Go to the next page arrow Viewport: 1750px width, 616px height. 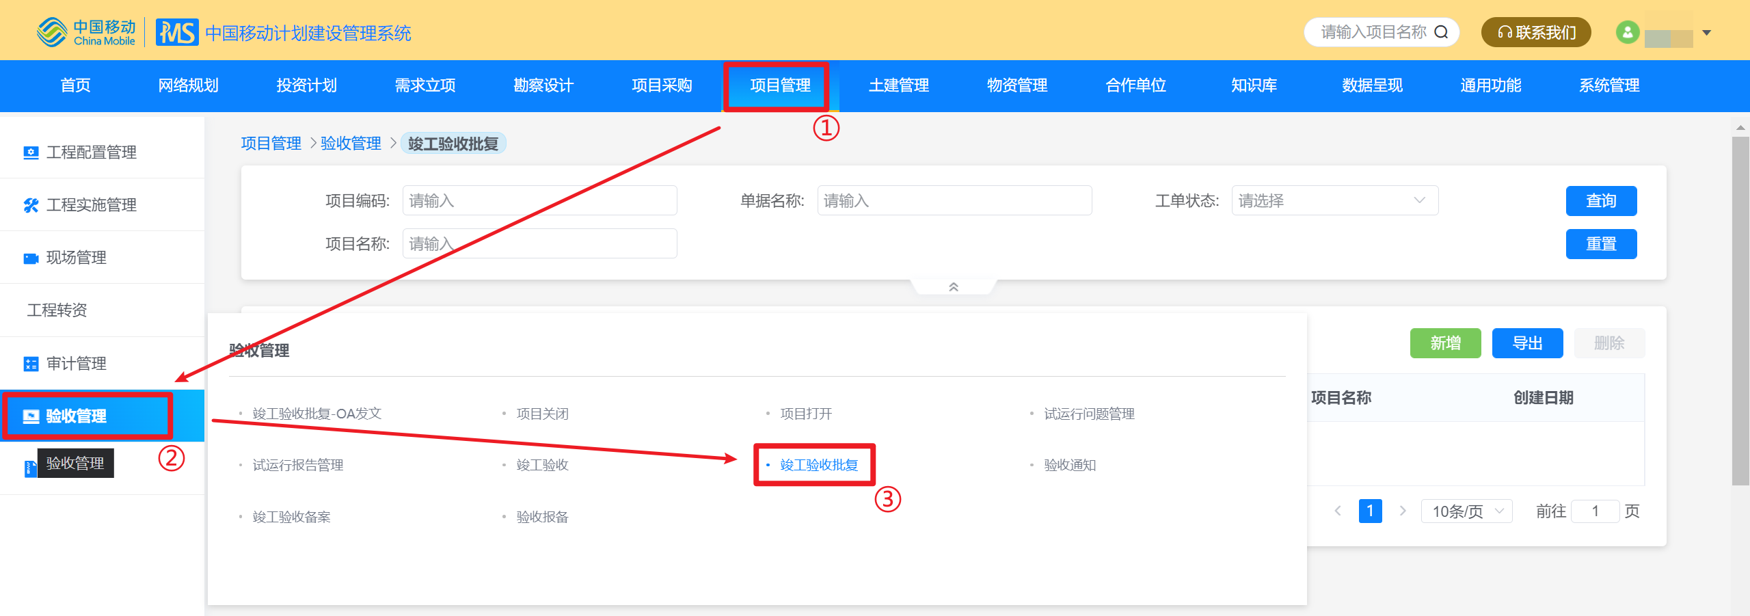[1403, 511]
